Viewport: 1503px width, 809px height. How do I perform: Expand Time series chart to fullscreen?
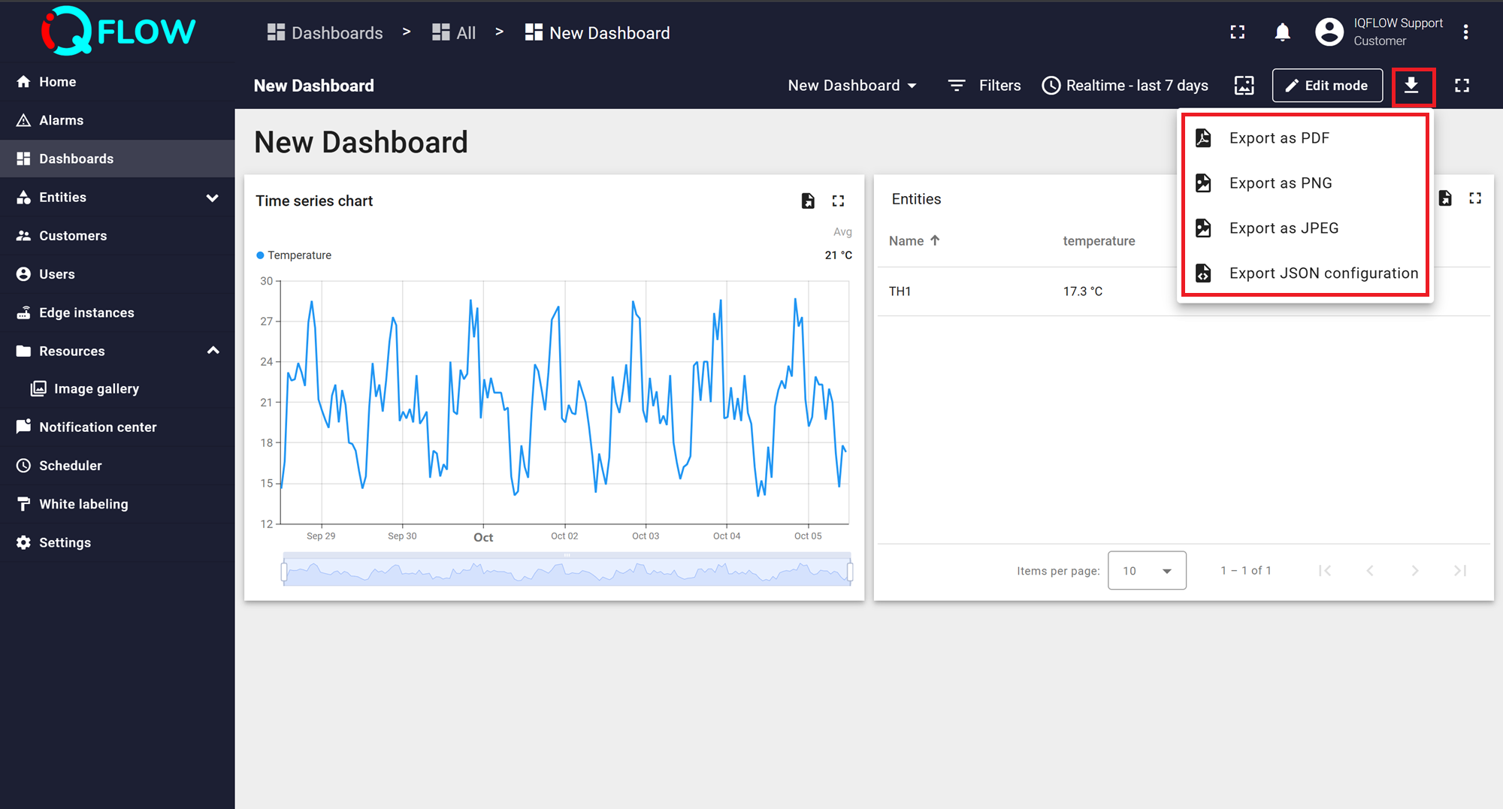tap(838, 201)
